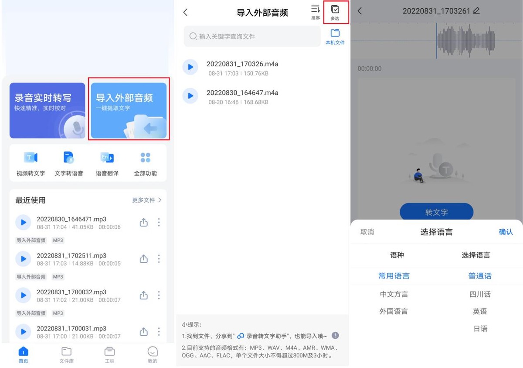Screen dimensions: 523x368
Task: Confirm language selection with 确认
Action: tap(506, 232)
